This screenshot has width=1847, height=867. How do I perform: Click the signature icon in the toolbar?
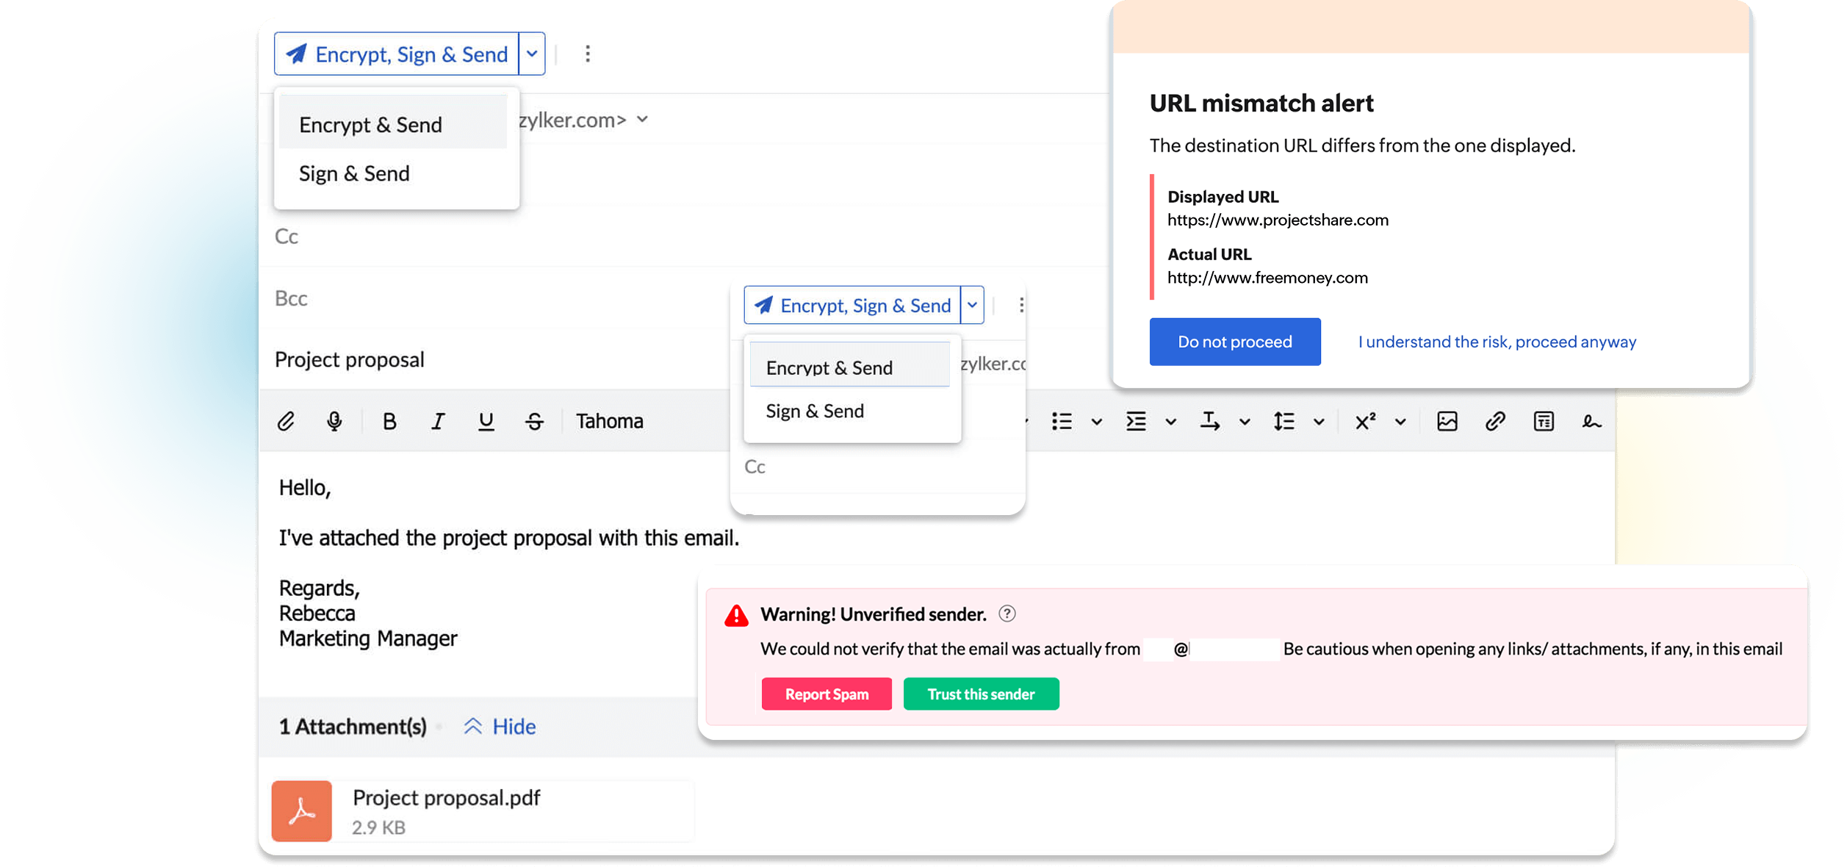click(1591, 421)
